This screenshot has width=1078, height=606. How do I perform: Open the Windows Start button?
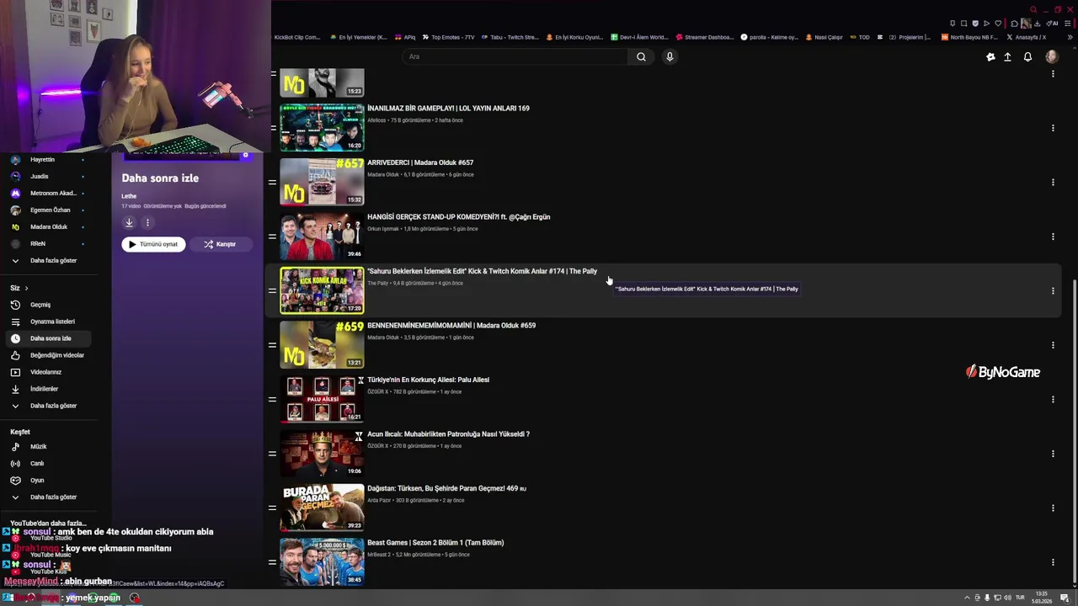8,598
